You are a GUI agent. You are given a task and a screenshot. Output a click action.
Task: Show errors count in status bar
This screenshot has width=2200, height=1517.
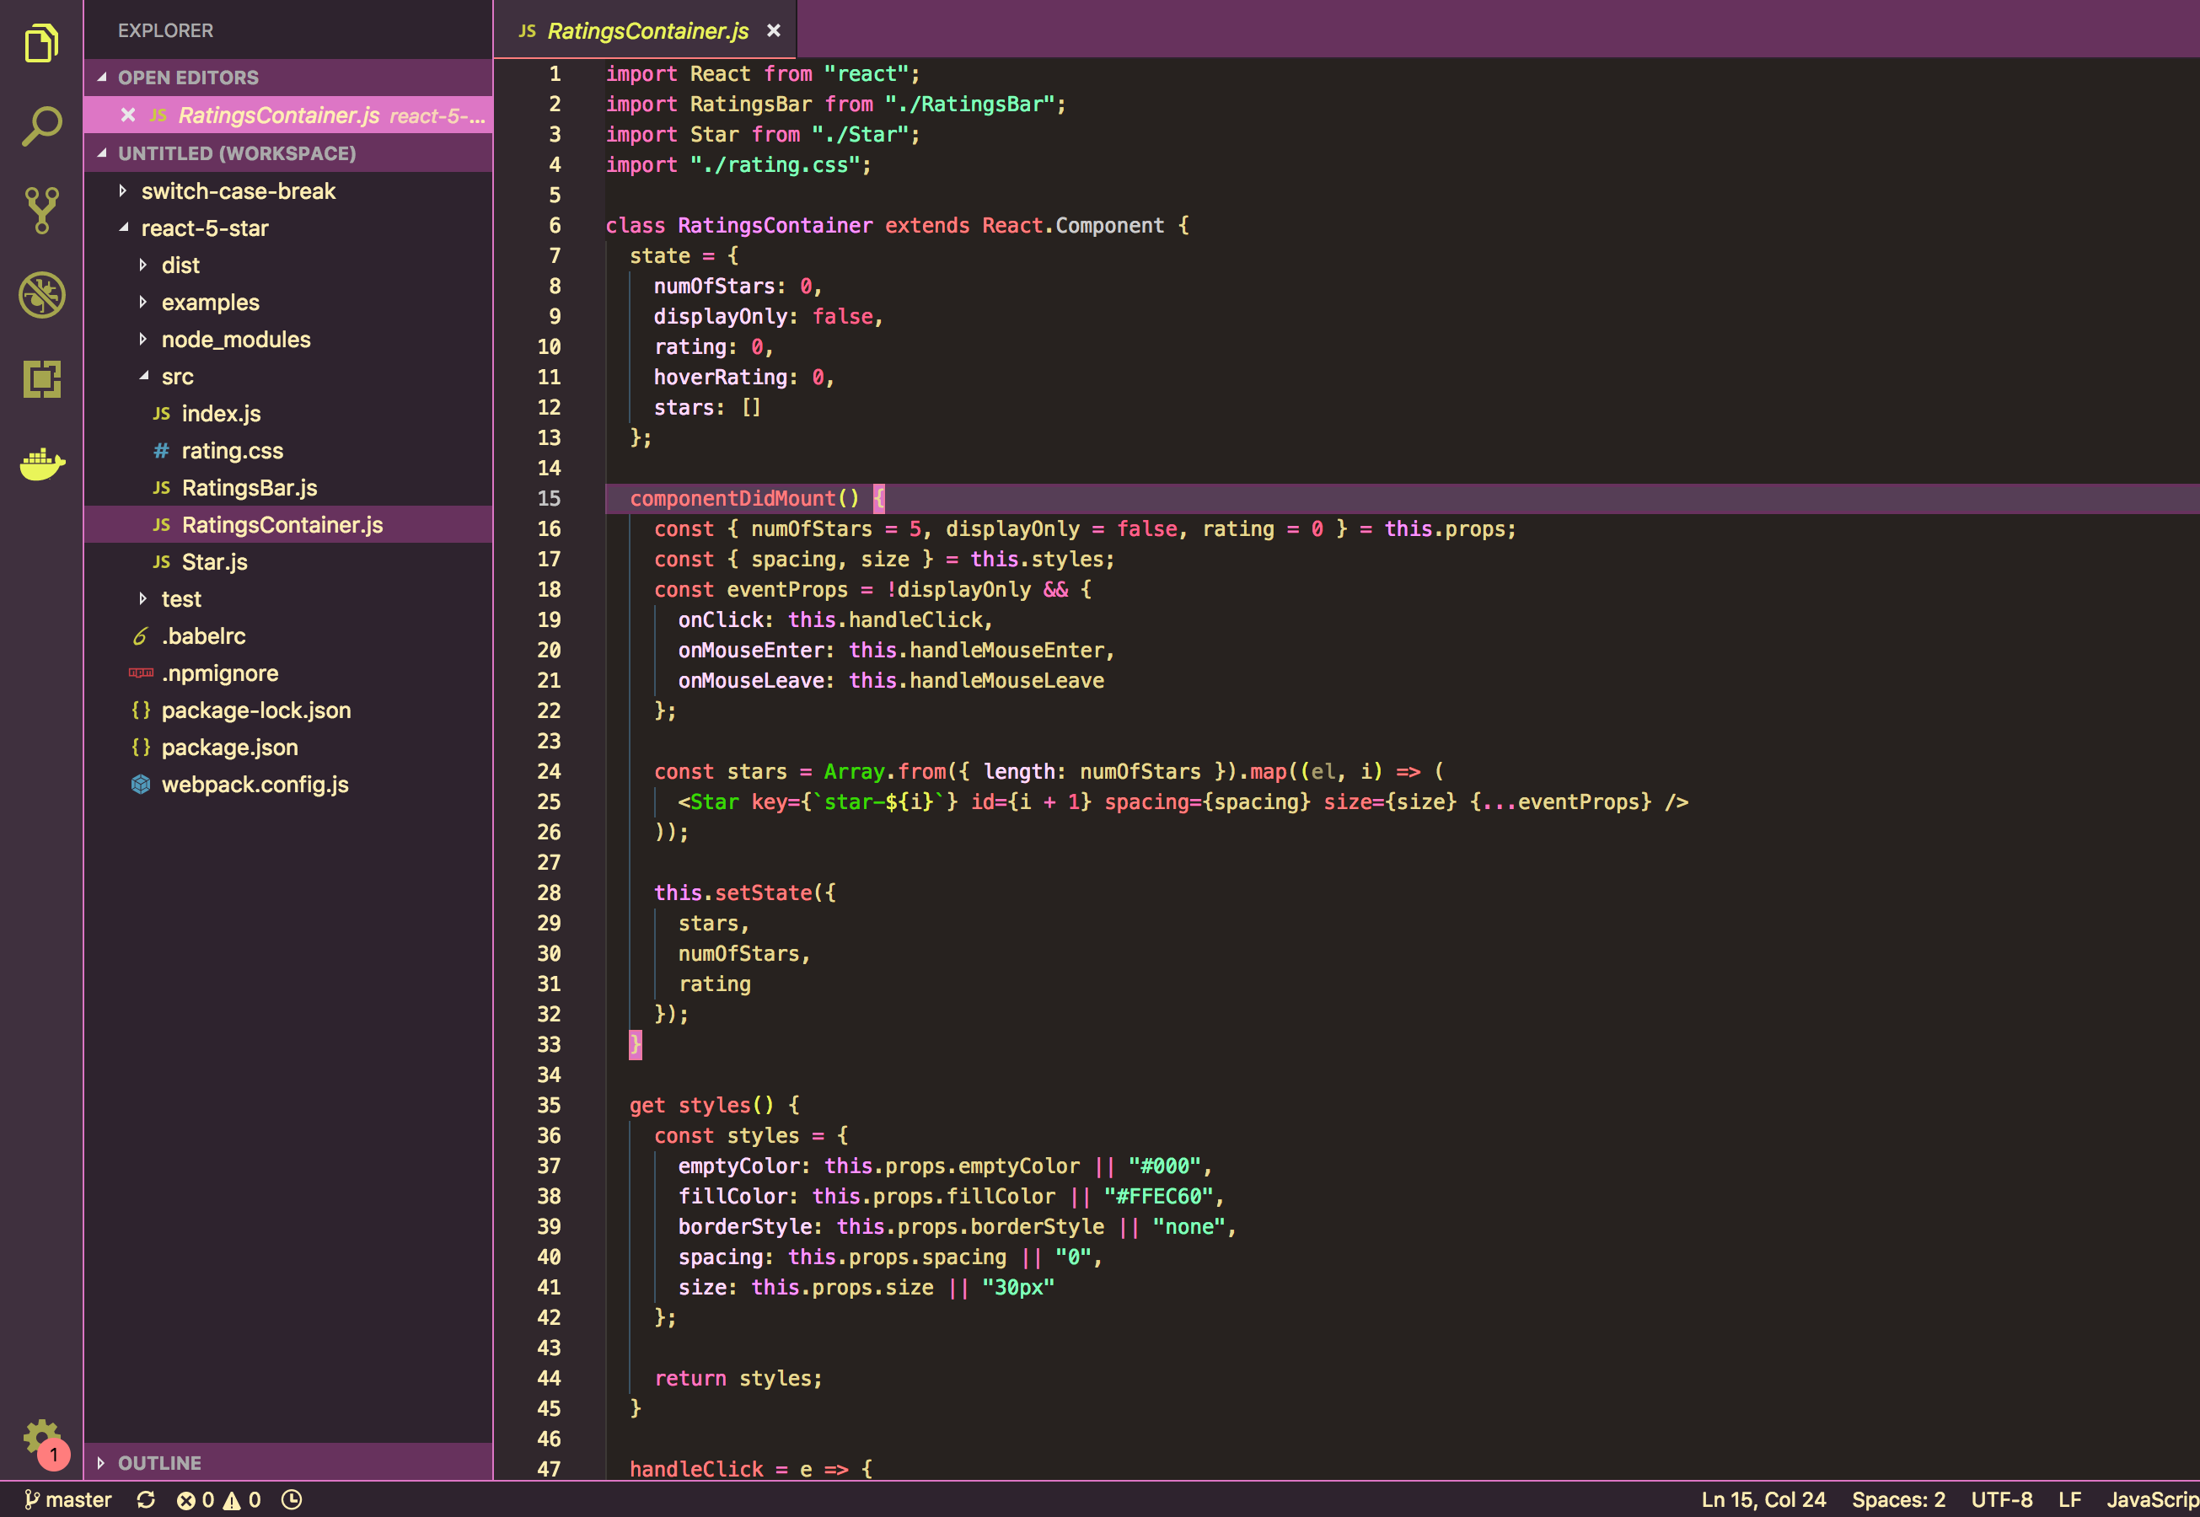click(x=196, y=1499)
